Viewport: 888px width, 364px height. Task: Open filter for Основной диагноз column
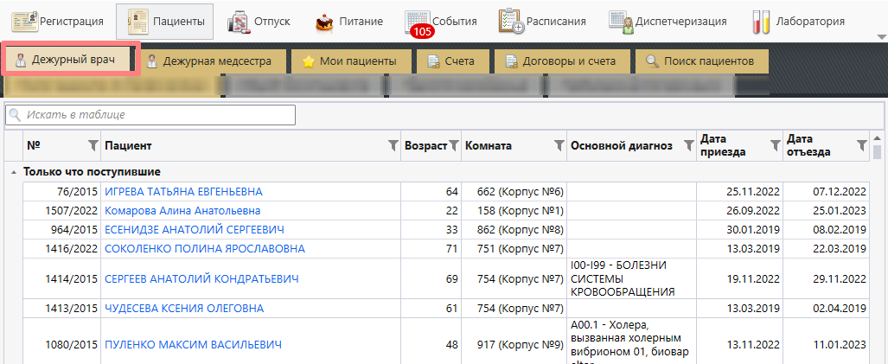click(x=688, y=146)
